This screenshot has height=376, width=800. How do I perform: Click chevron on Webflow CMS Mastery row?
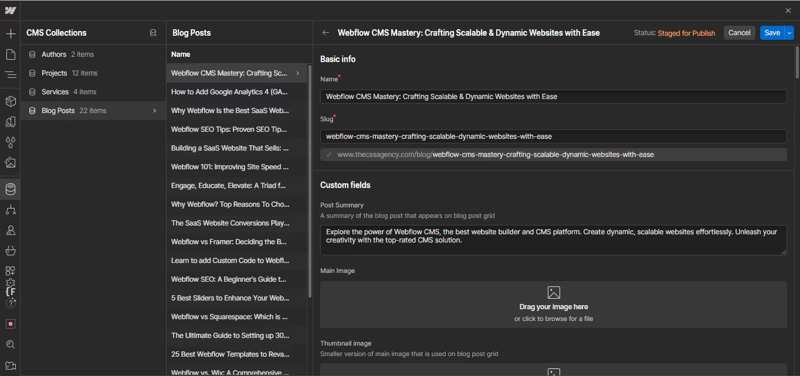tap(298, 73)
